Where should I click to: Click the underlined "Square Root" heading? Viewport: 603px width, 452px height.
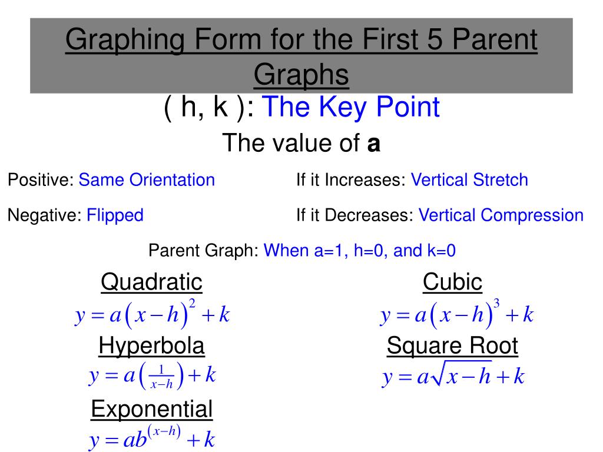pyautogui.click(x=452, y=345)
